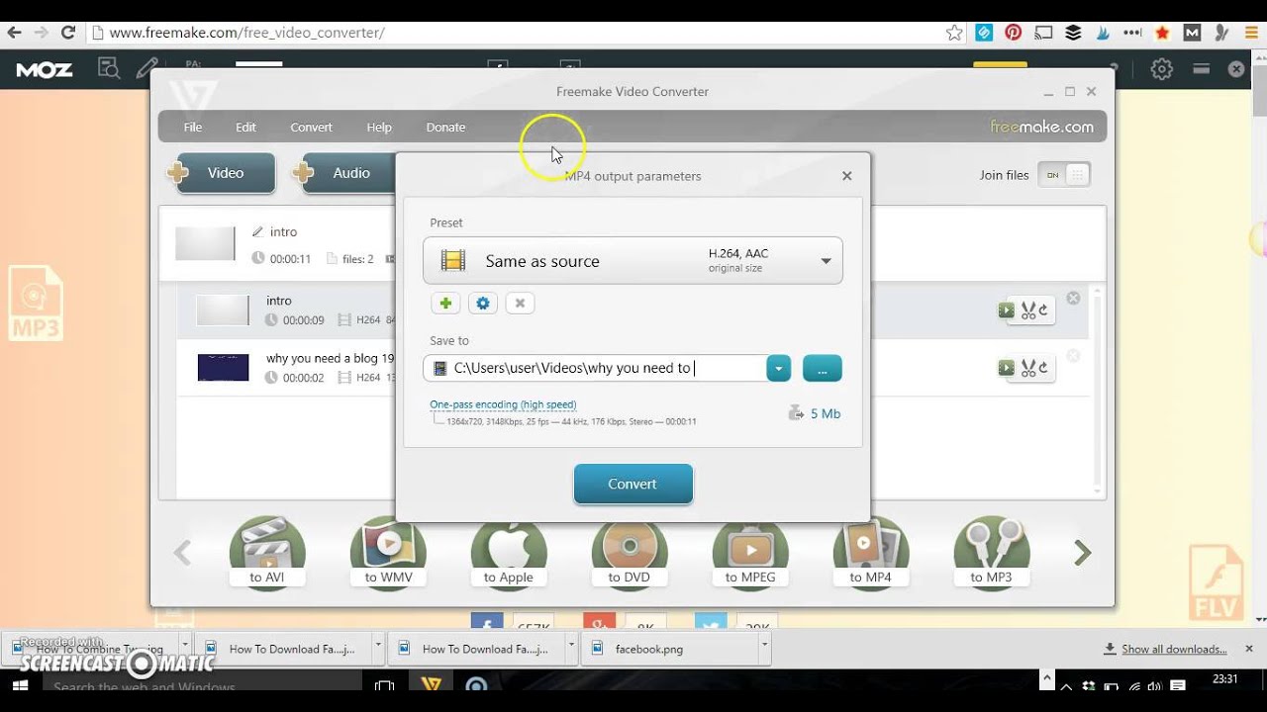
Task: Add a new preset with the green plus icon
Action: (x=445, y=304)
